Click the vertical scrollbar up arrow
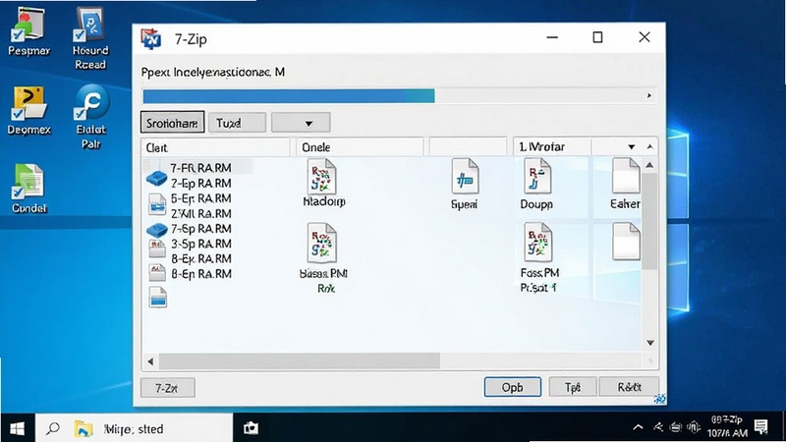The image size is (786, 442). click(x=649, y=164)
